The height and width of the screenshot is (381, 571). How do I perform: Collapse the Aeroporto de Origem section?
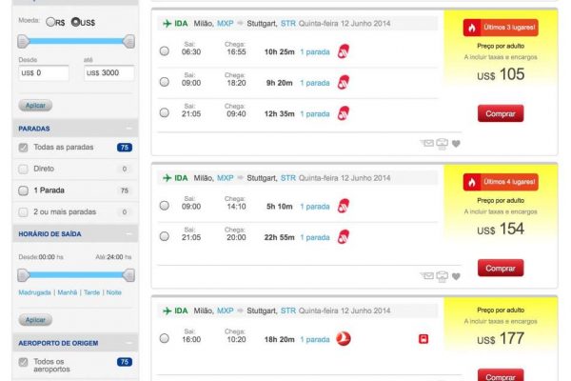click(129, 342)
